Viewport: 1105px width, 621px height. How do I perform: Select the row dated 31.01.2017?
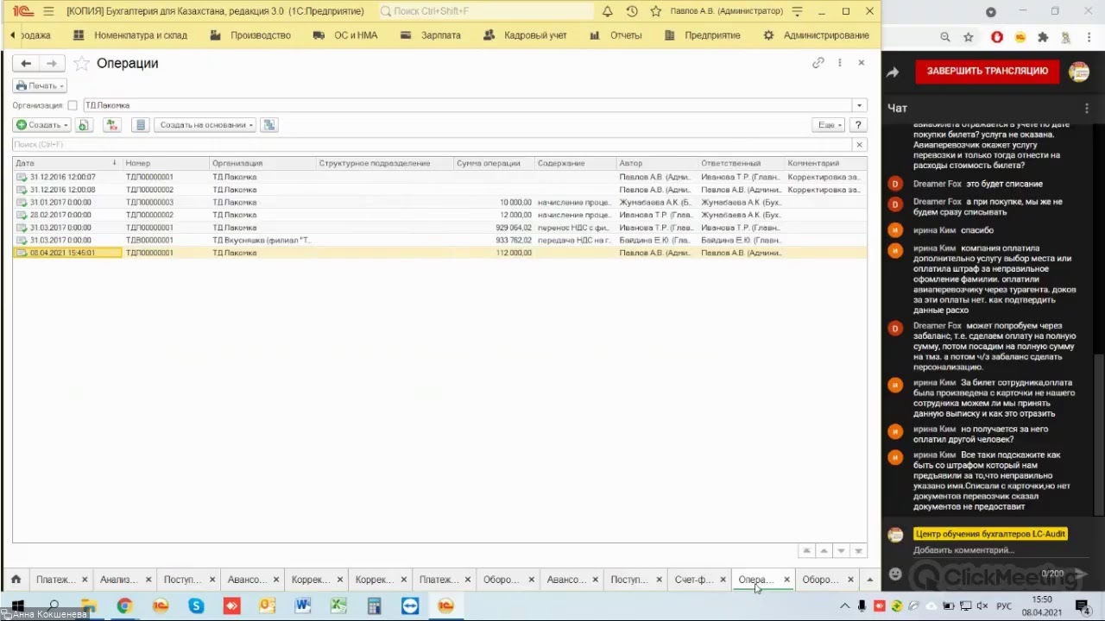pyautogui.click(x=439, y=202)
